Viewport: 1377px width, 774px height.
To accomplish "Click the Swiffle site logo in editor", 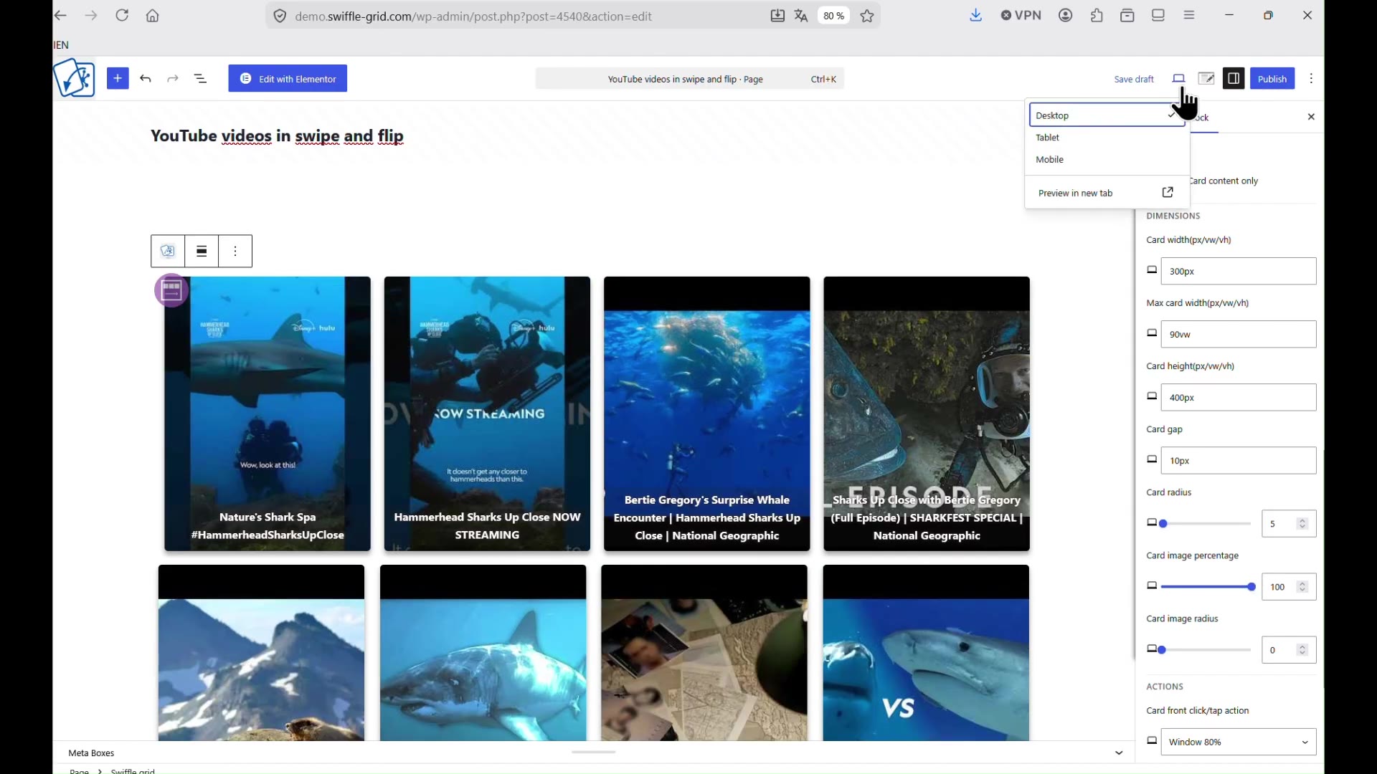I will [75, 78].
